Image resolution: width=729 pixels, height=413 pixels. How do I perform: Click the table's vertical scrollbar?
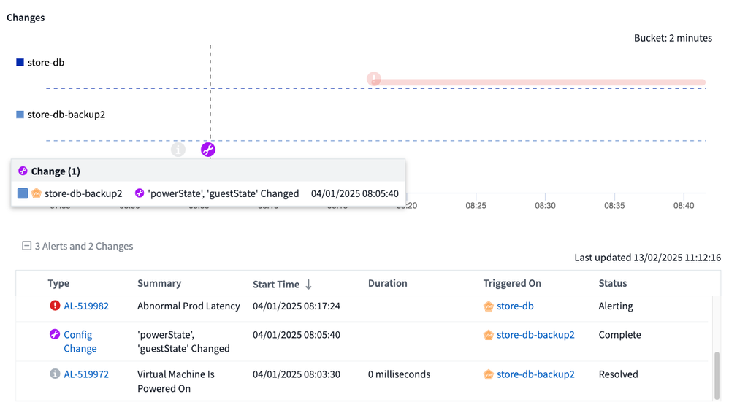click(x=717, y=374)
